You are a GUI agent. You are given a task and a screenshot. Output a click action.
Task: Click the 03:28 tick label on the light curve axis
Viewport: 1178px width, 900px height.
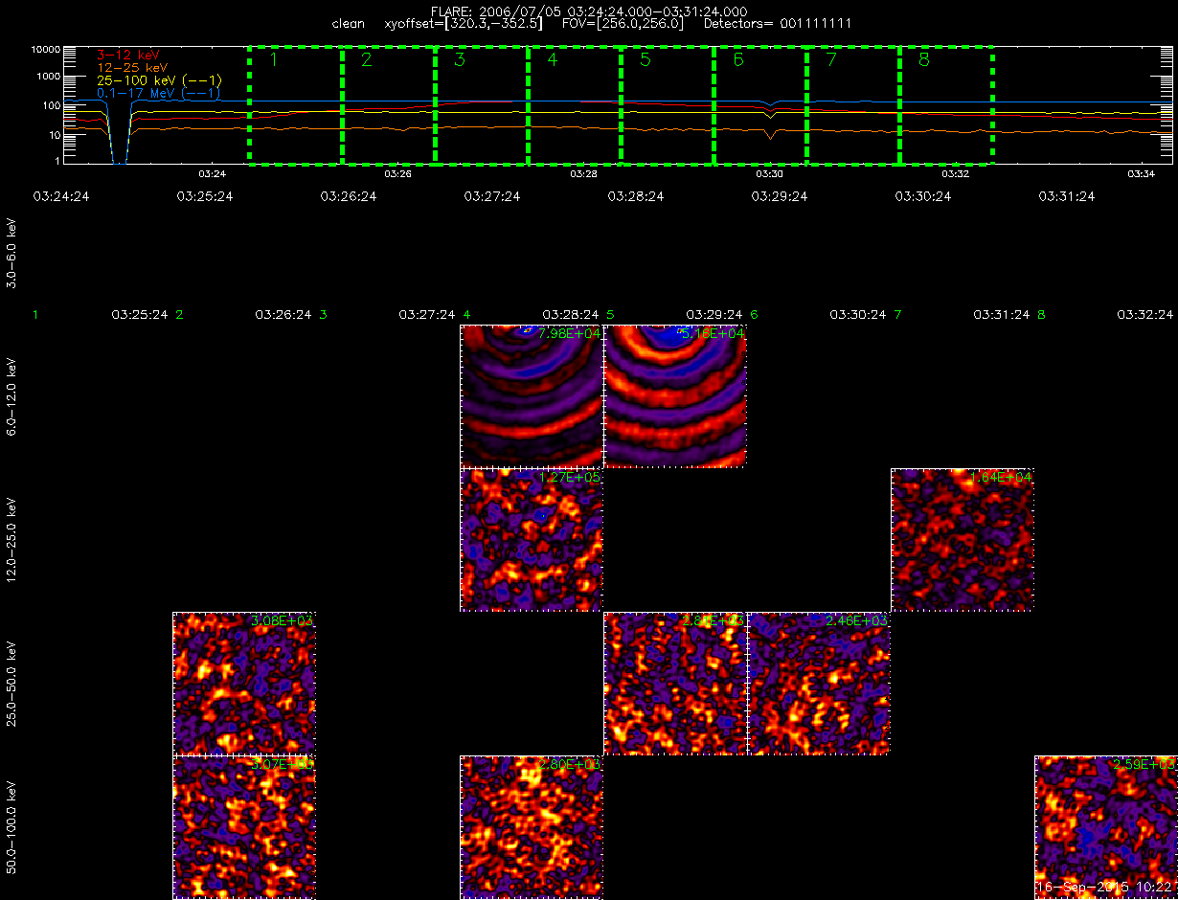pos(583,174)
